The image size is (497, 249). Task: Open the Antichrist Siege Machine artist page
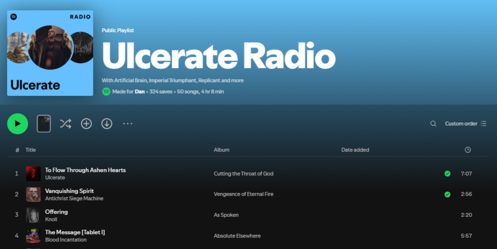(74, 198)
